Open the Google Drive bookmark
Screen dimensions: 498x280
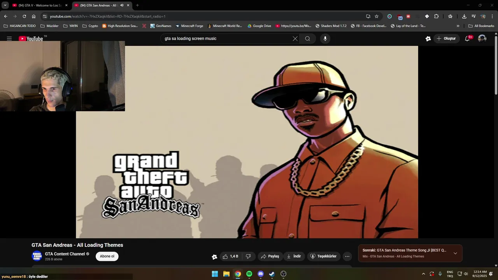click(259, 26)
